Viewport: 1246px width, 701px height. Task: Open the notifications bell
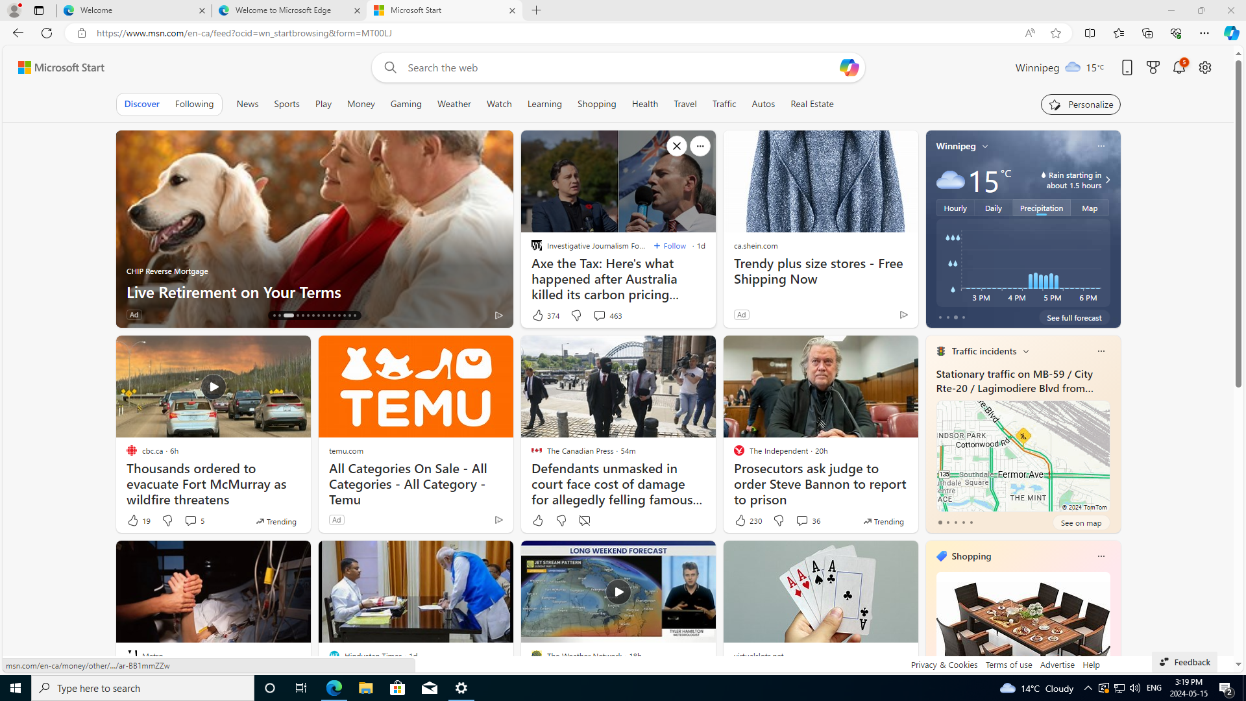(x=1179, y=68)
